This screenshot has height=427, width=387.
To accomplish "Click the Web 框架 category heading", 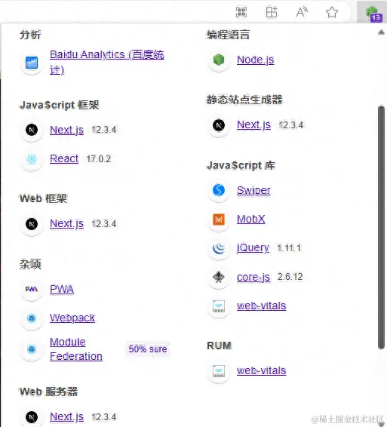I will coord(43,198).
